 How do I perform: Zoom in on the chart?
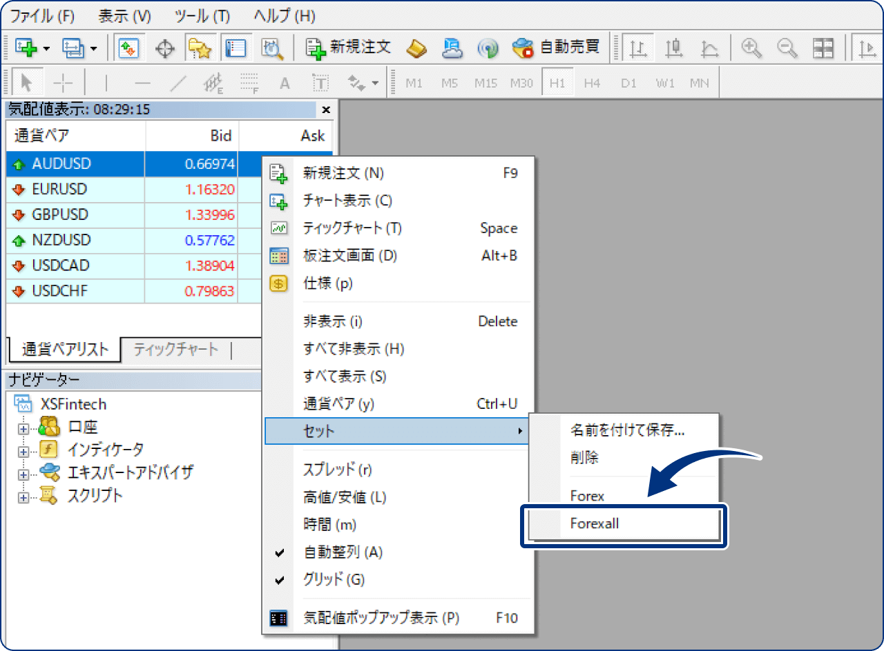751,48
